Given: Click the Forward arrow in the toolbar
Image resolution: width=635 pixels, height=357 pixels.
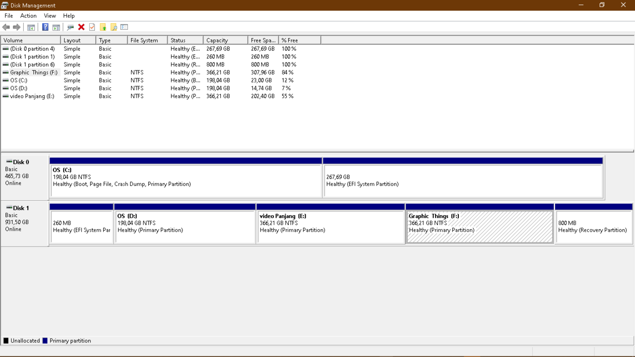Looking at the screenshot, I should (x=17, y=27).
